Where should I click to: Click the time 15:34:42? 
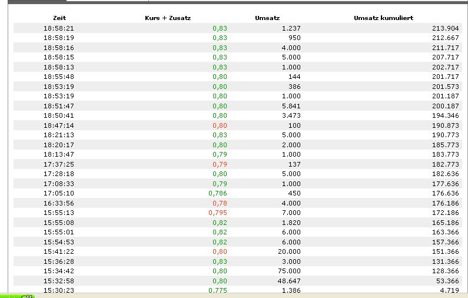click(59, 270)
